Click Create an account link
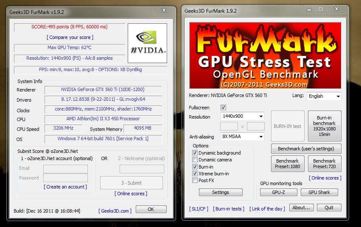361x227 pixels. [x=65, y=187]
